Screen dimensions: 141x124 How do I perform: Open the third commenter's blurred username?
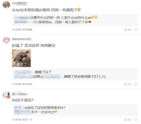(20, 94)
